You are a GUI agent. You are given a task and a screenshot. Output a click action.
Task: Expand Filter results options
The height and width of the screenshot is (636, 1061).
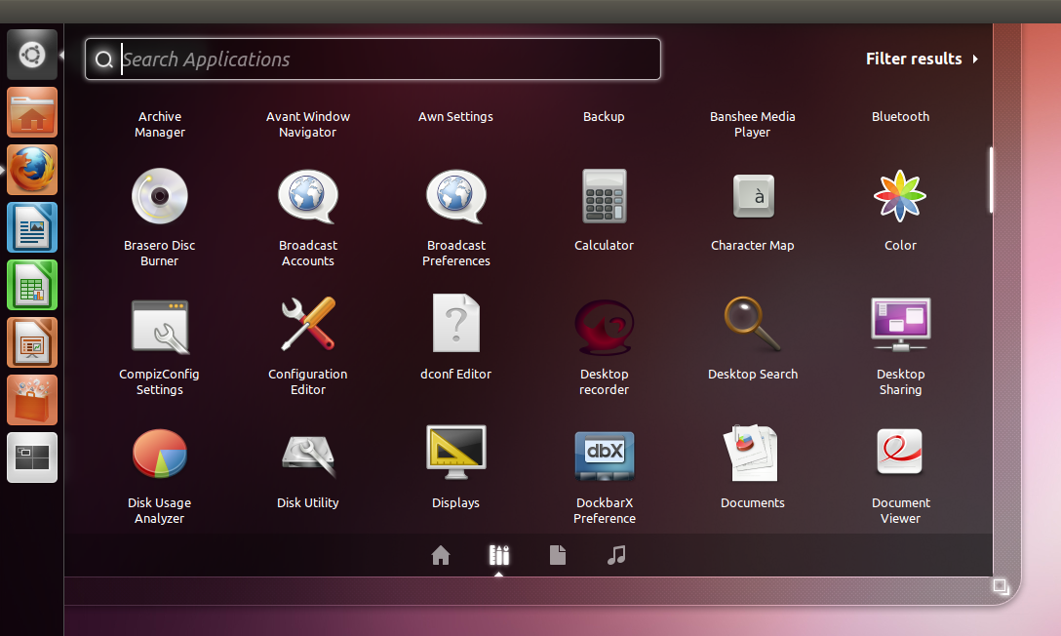coord(922,59)
